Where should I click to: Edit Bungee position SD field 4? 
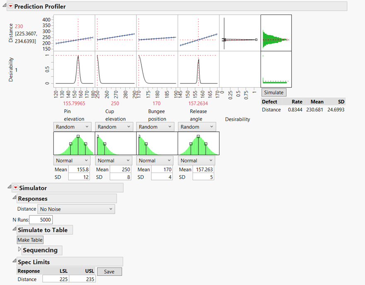coord(162,177)
